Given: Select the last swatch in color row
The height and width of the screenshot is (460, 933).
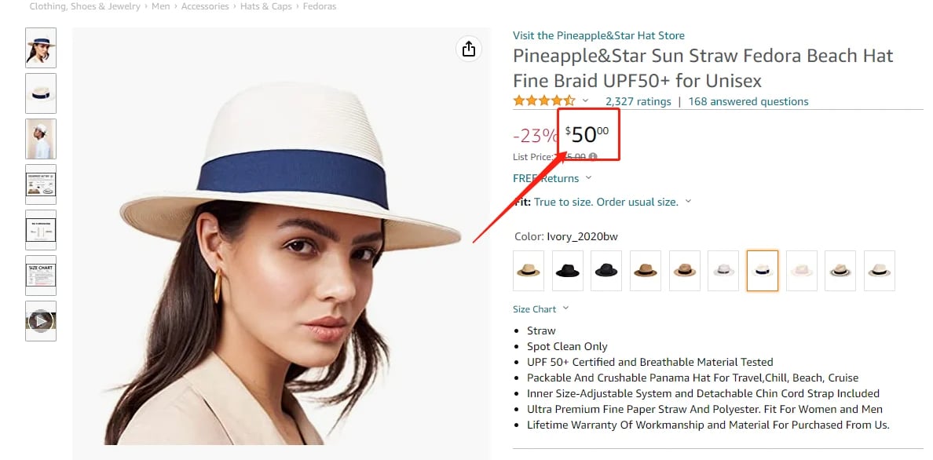Looking at the screenshot, I should point(880,271).
